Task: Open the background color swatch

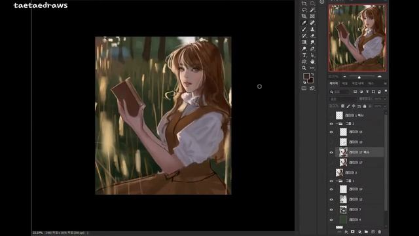Action: 311,81
